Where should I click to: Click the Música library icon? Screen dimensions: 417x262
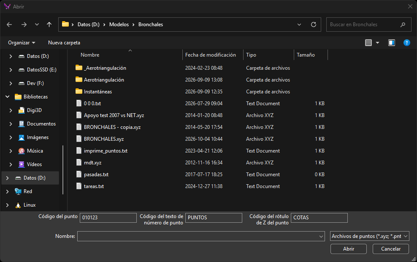[x=21, y=151]
